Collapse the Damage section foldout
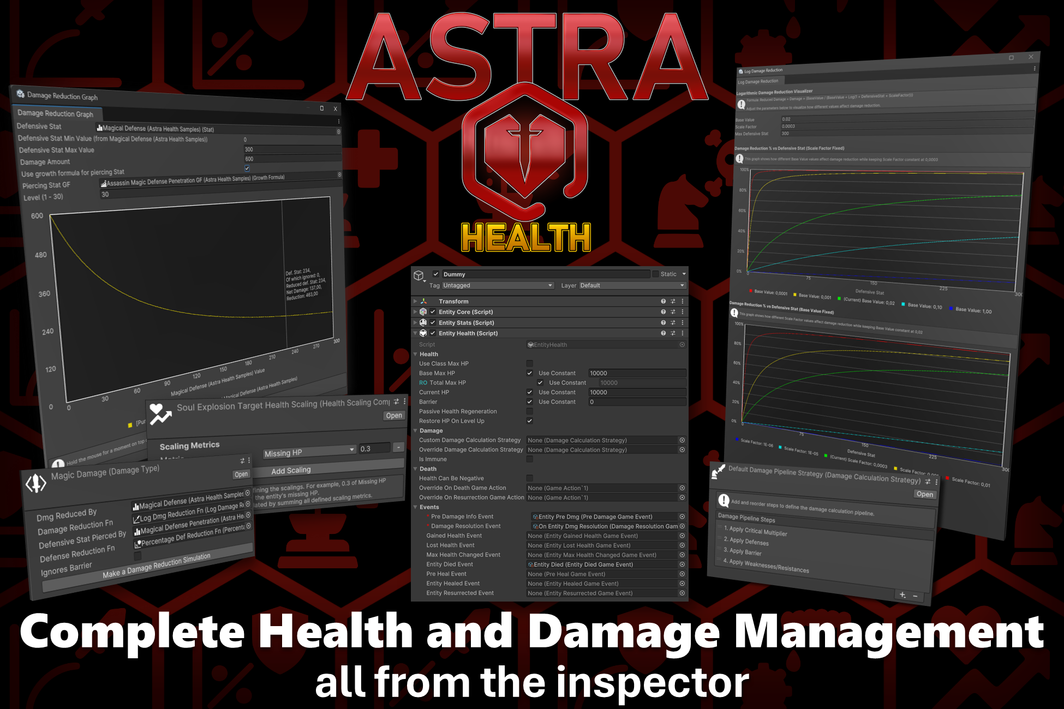Image resolution: width=1064 pixels, height=709 pixels. click(415, 430)
